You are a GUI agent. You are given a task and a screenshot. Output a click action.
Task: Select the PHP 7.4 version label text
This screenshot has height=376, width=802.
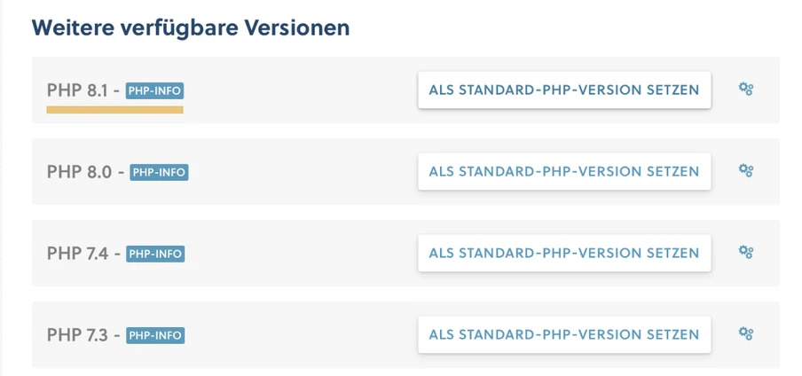78,254
